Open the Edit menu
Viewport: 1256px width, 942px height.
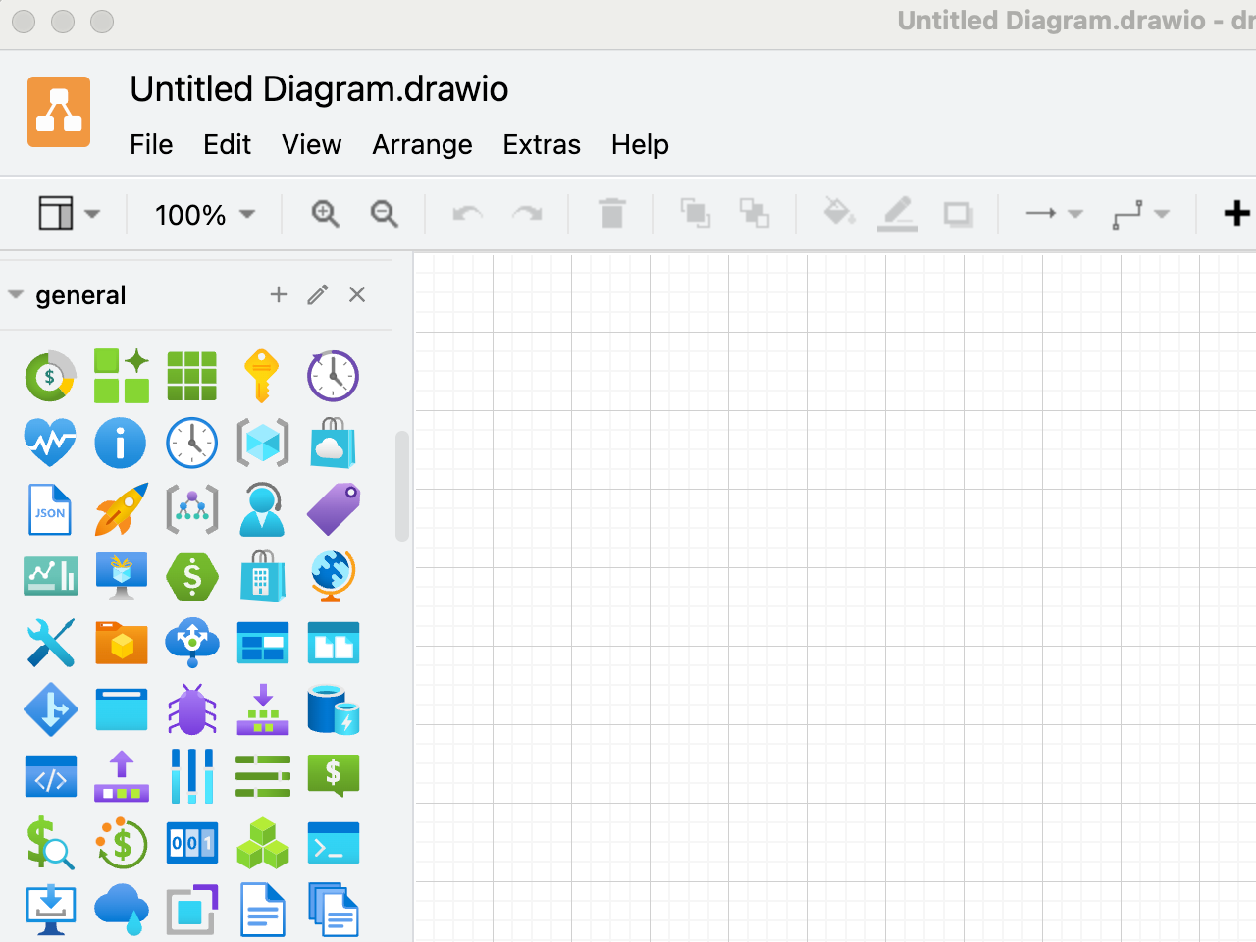tap(227, 144)
